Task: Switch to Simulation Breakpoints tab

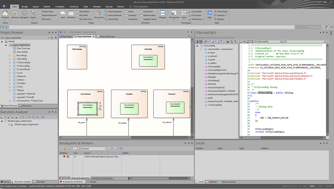Action: (x=102, y=178)
